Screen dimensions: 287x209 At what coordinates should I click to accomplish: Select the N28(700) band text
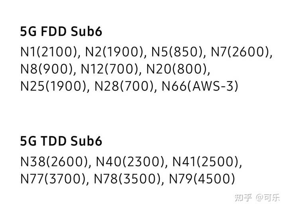[x=125, y=86]
